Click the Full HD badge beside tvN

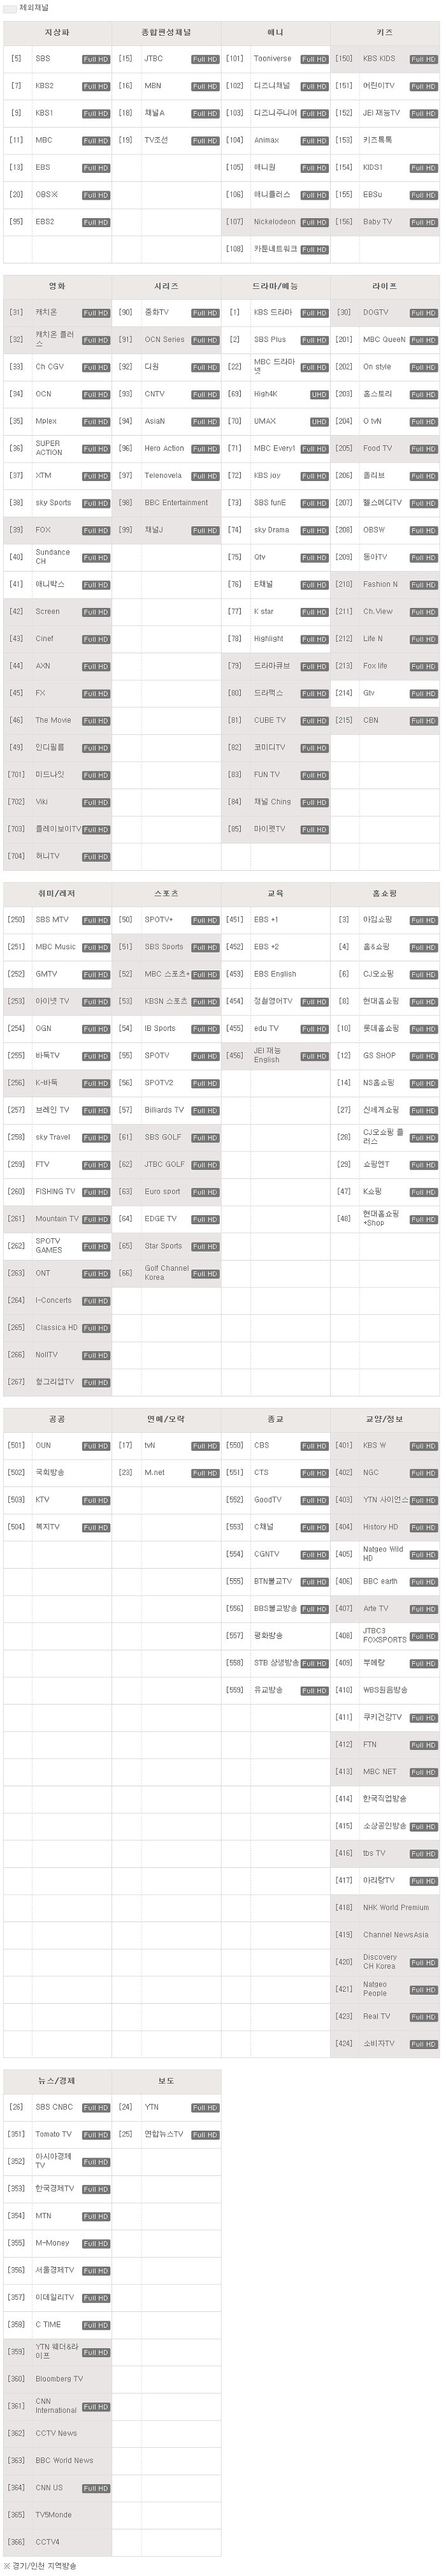[206, 1446]
